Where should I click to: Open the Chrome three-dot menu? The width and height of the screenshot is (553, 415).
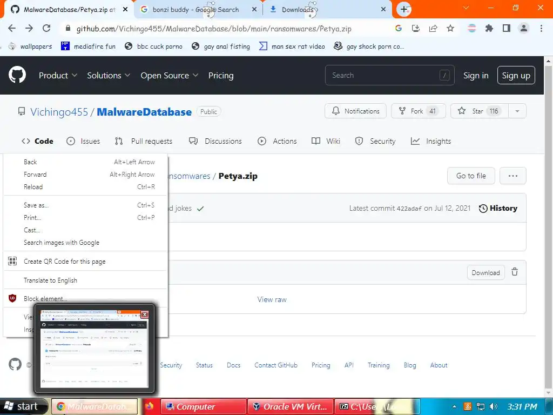541,28
